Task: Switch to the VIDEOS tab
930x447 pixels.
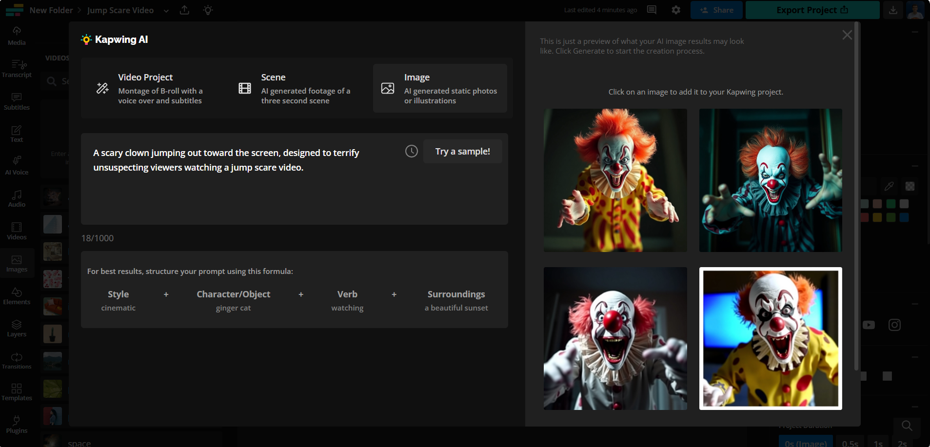Action: click(x=57, y=58)
